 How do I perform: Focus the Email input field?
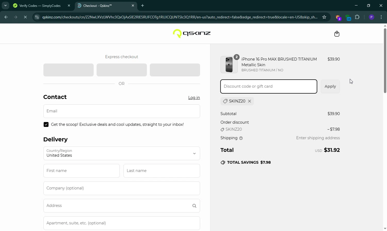point(122,111)
